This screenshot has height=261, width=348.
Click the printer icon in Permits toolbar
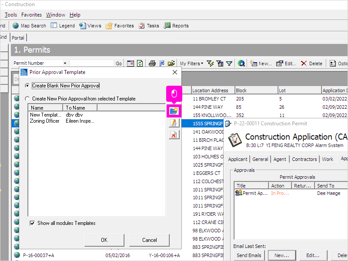point(152,64)
